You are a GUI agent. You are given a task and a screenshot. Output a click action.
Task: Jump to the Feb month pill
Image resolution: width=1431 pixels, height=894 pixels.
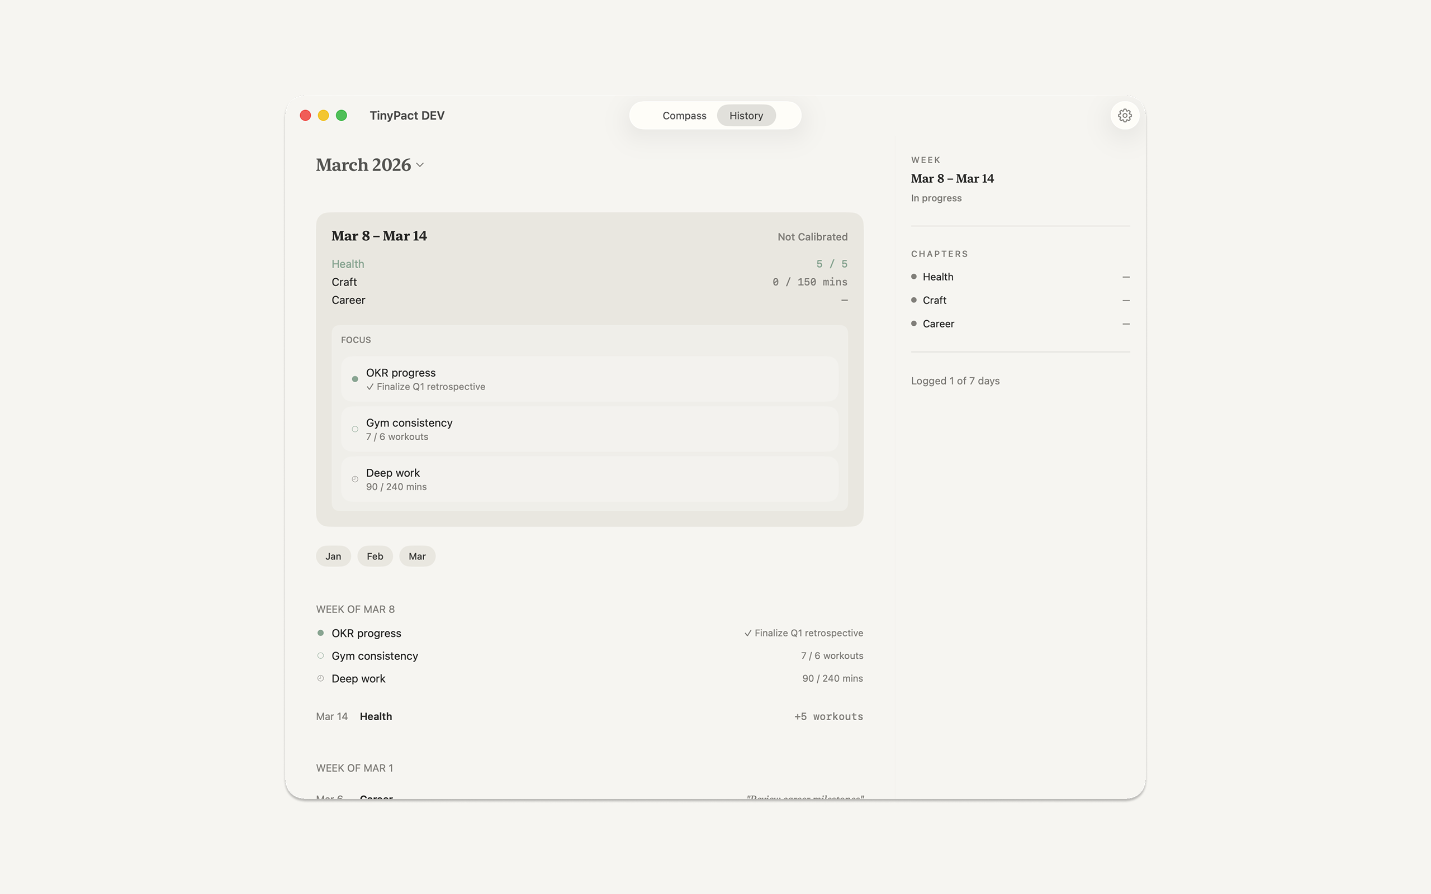click(x=375, y=557)
